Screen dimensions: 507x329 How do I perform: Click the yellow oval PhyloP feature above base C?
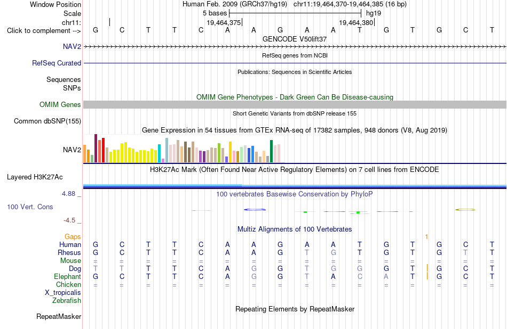[x=465, y=210]
